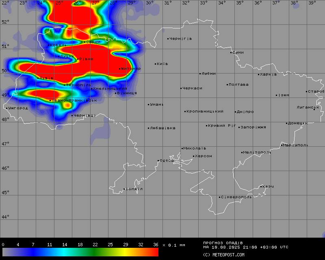Select the Полтава city label
The width and height of the screenshot is (325, 260).
[239, 84]
